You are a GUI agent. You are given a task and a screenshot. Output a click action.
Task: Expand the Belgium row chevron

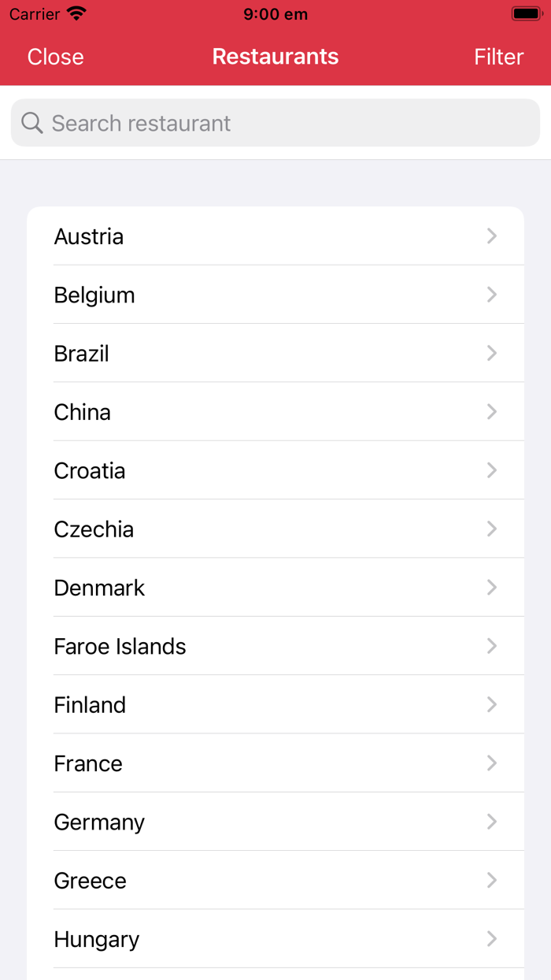(x=492, y=295)
